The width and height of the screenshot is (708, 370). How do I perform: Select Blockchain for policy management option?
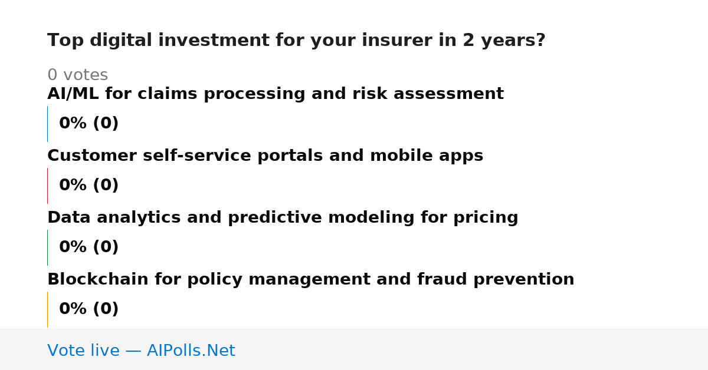click(x=310, y=280)
